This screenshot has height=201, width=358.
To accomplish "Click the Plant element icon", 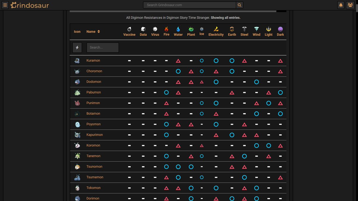I will (191, 29).
